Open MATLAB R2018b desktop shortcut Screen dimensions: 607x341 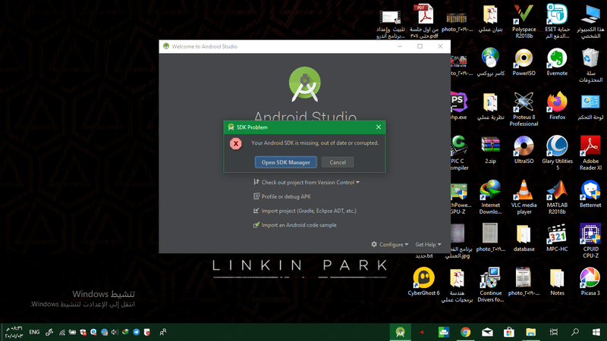coord(557,197)
